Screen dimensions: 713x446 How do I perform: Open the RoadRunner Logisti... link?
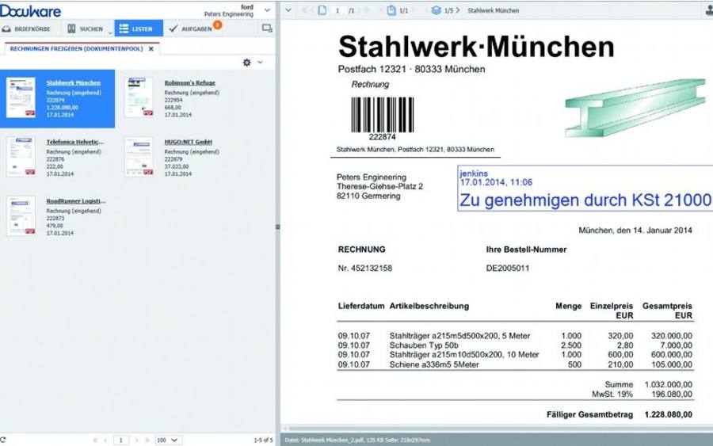(x=76, y=201)
